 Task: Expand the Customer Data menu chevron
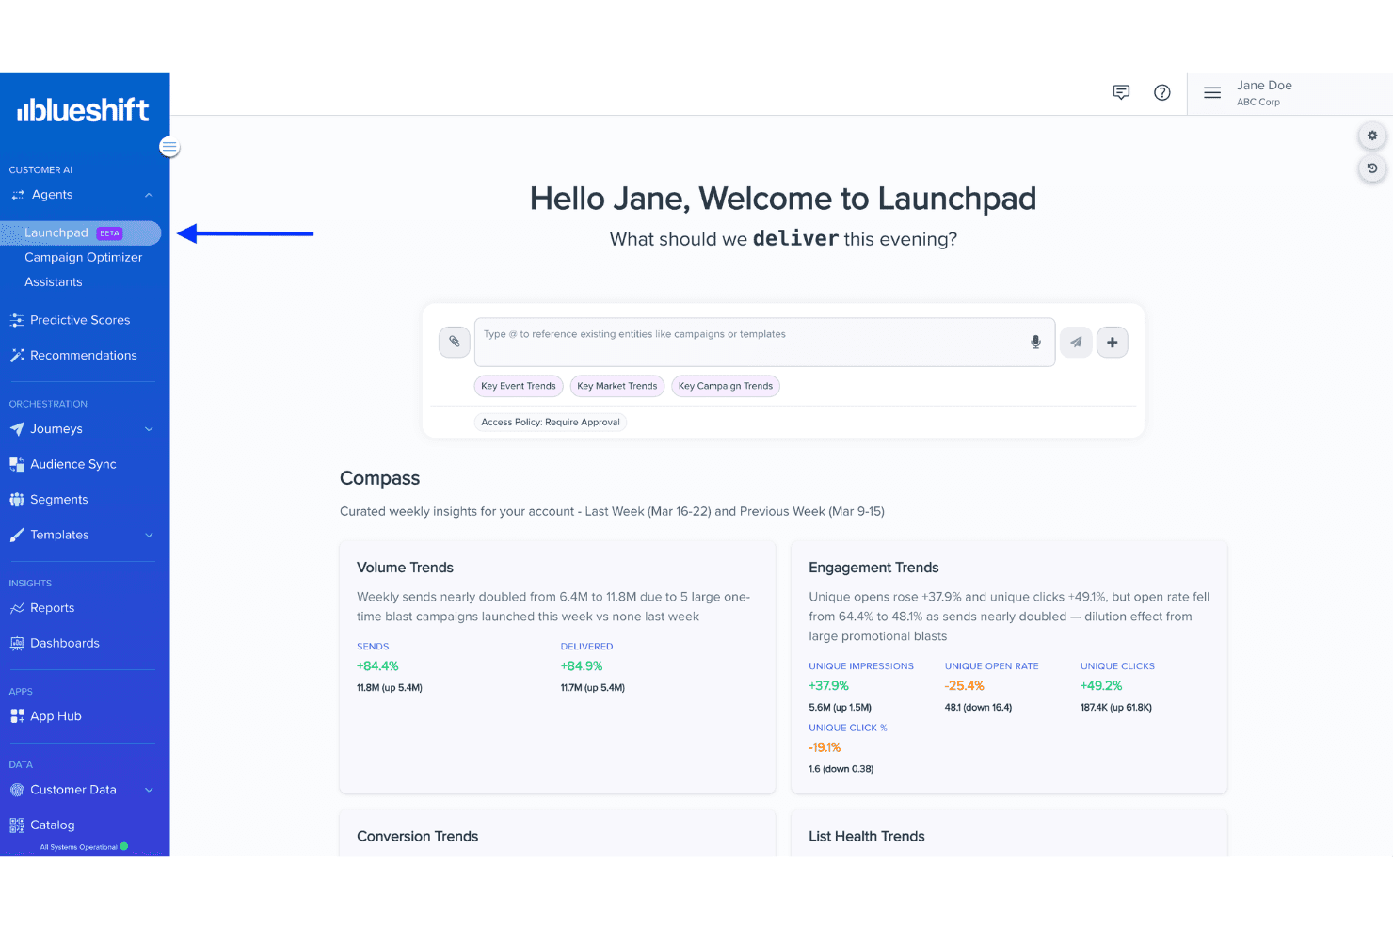point(149,790)
